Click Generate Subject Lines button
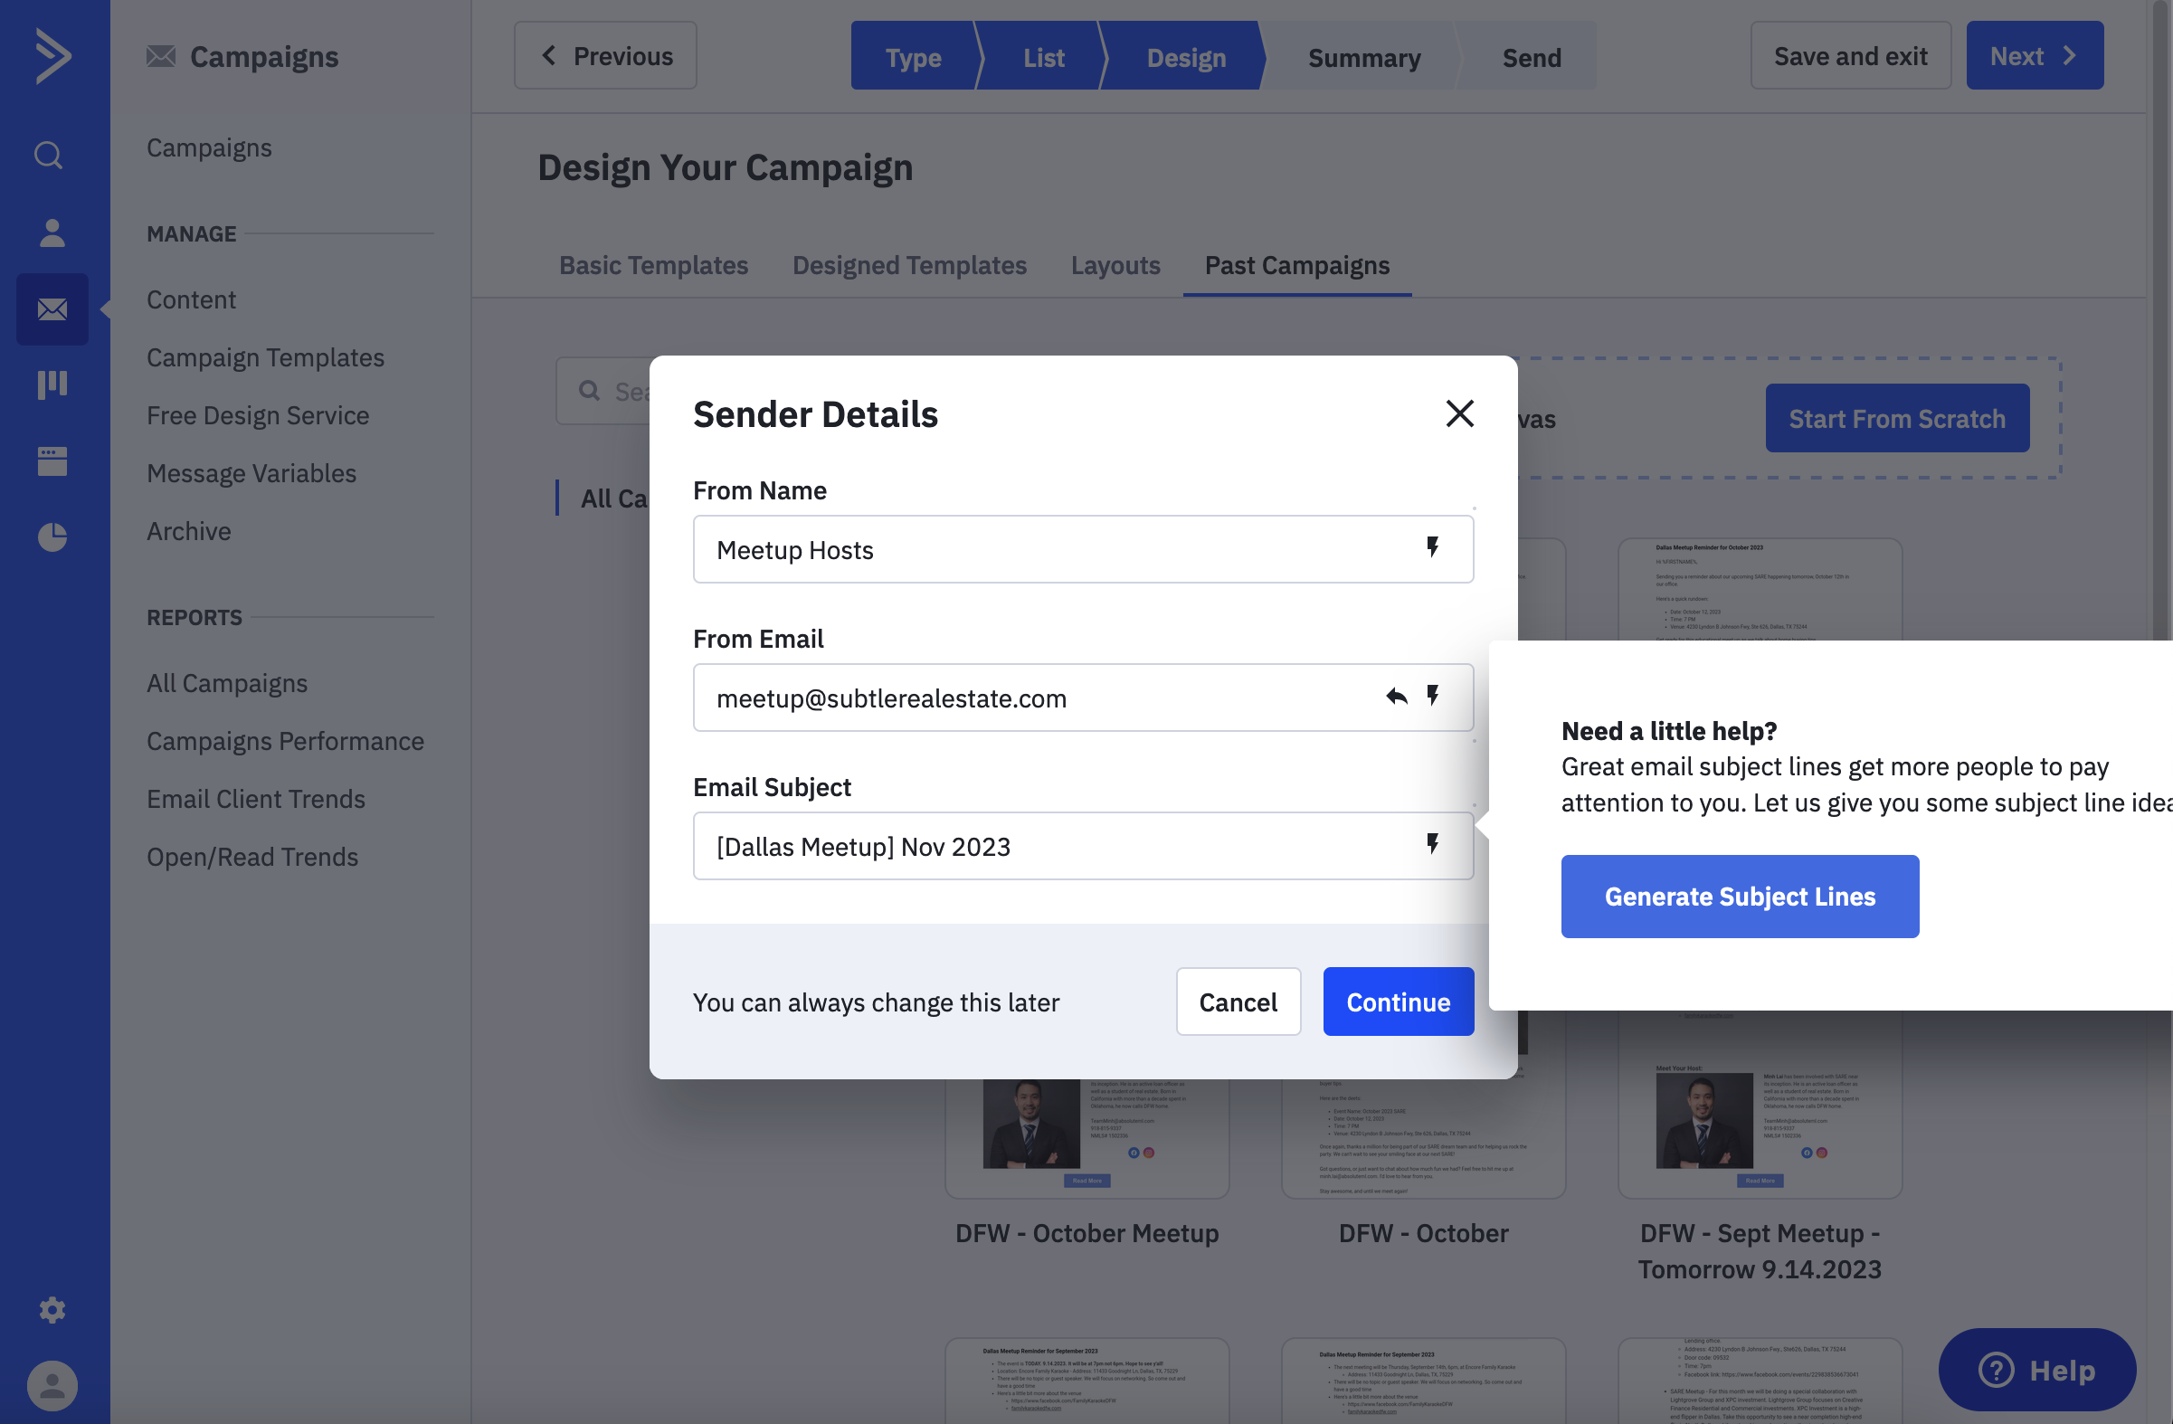 (1739, 897)
